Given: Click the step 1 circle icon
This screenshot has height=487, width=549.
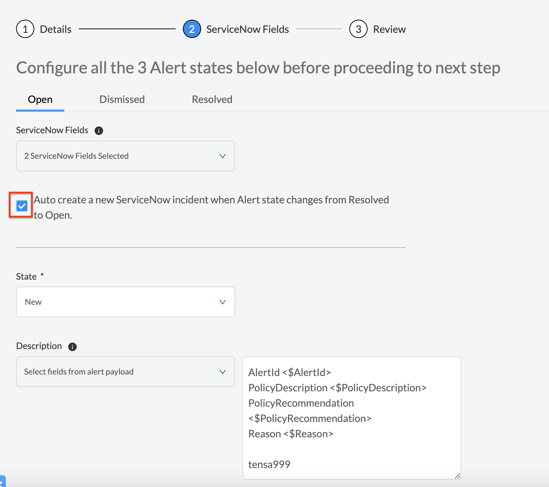Looking at the screenshot, I should [25, 29].
